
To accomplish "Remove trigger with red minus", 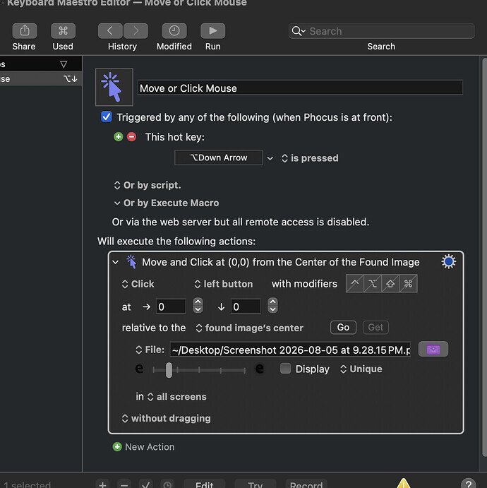I will (x=131, y=136).
